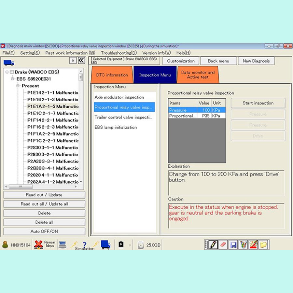The width and height of the screenshot is (293, 293).
Task: Open the Data monitor and Active test tab
Action: pyautogui.click(x=198, y=74)
